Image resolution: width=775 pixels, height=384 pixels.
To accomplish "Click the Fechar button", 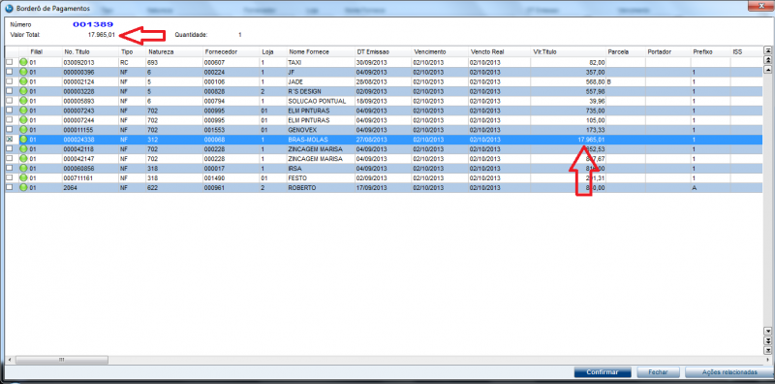I will pyautogui.click(x=659, y=371).
